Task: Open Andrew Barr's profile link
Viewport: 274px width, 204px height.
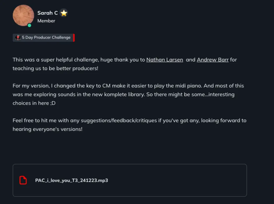Action: click(x=213, y=60)
